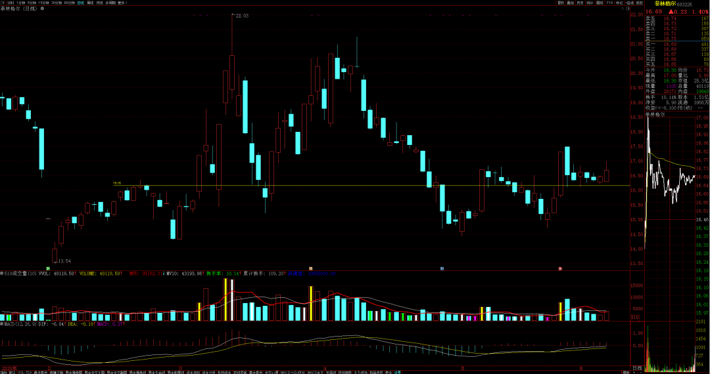Select the VOL-TDX indicator tab
710x374 pixels.
pyautogui.click(x=25, y=372)
